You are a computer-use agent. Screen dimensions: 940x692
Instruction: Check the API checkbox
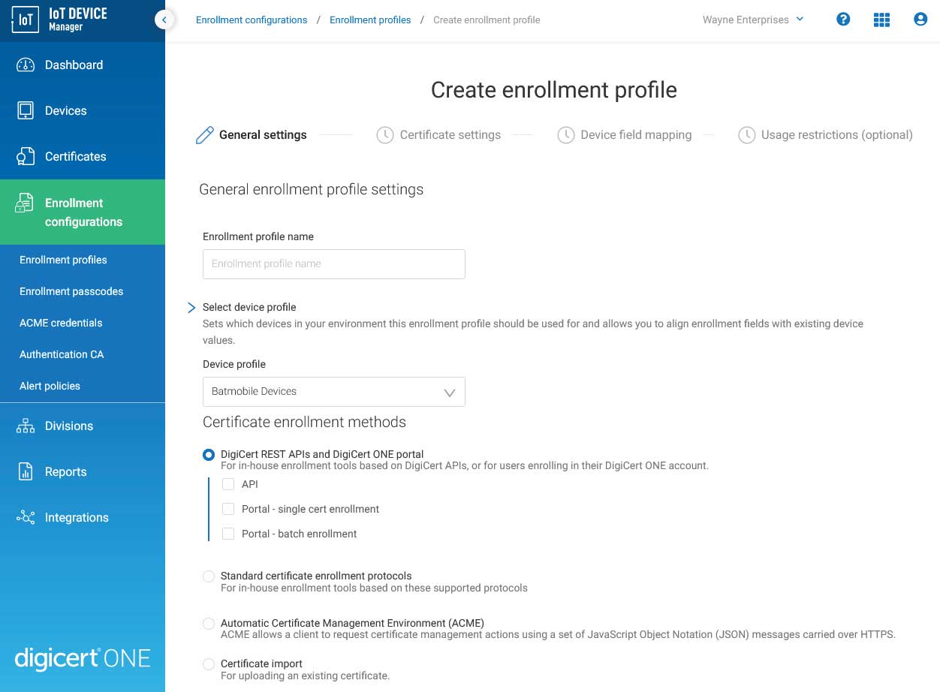coord(228,485)
